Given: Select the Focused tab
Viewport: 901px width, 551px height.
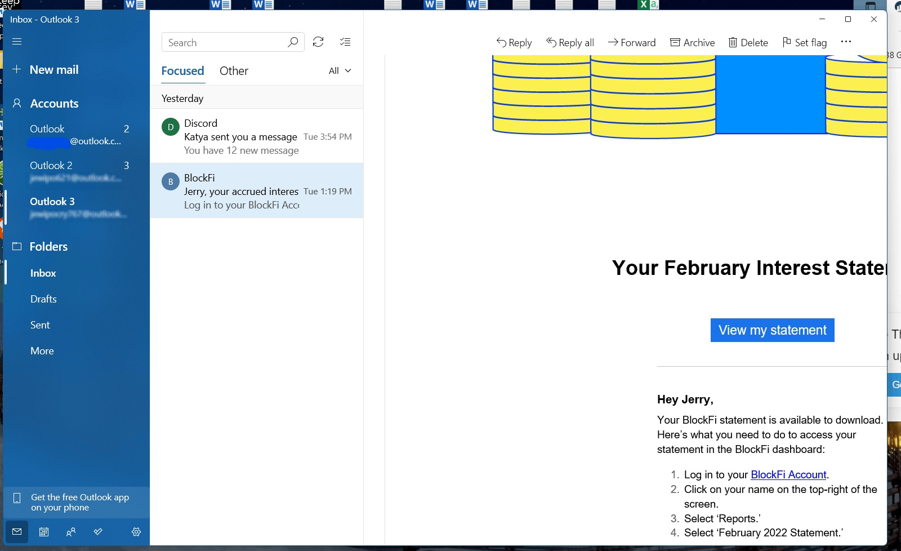Looking at the screenshot, I should (x=182, y=70).
